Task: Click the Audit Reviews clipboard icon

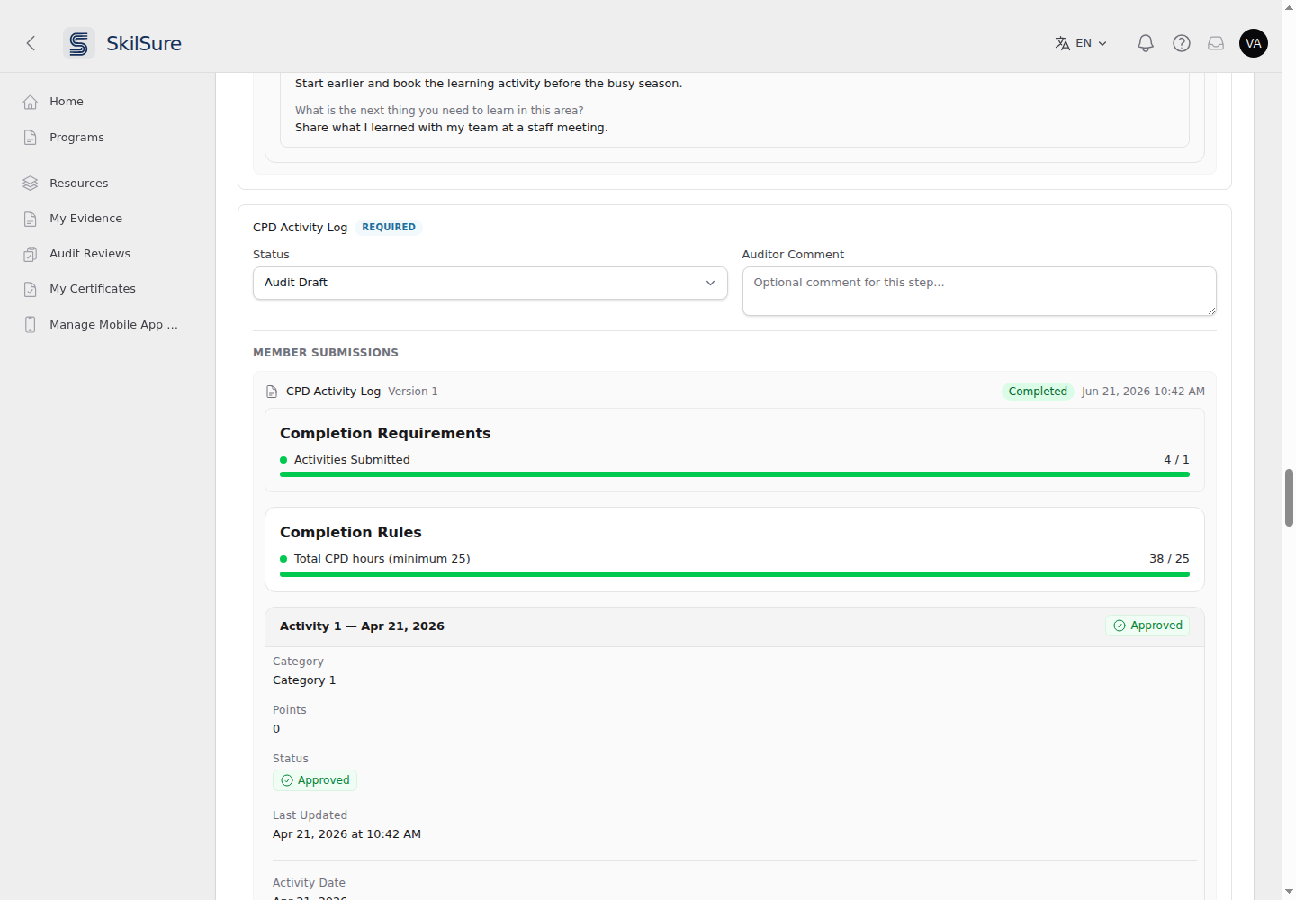Action: 31,254
